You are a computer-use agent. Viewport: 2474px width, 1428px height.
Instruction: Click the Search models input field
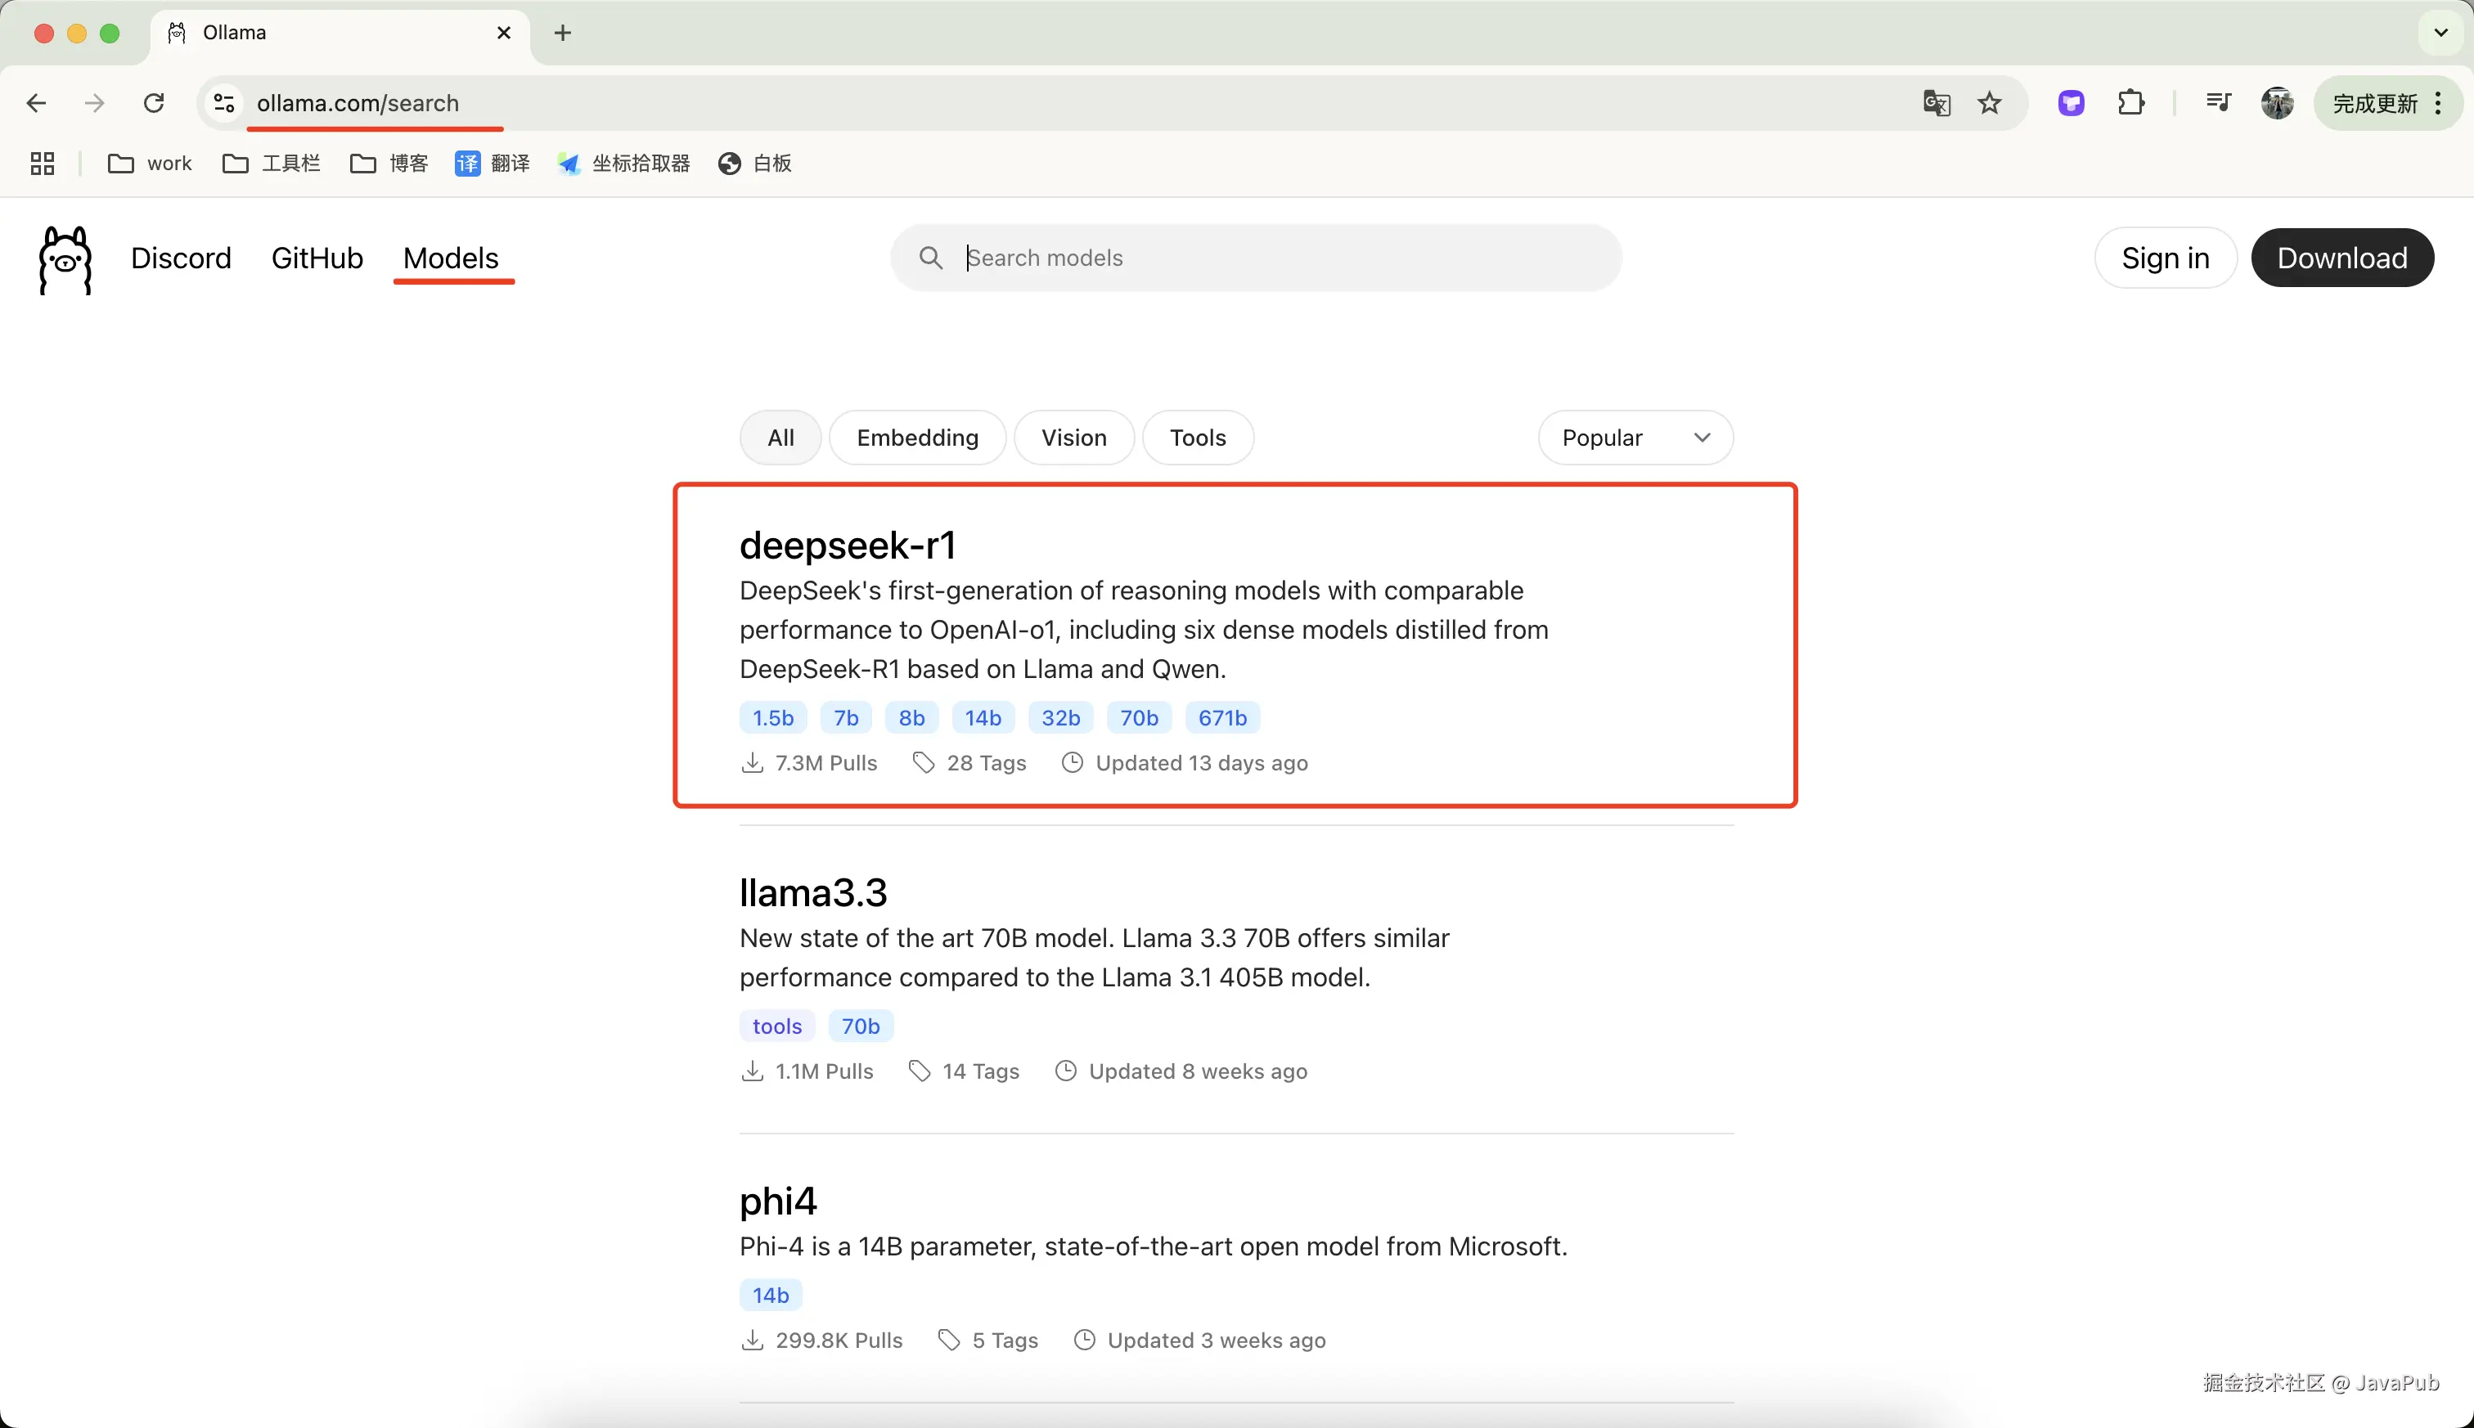click(x=1275, y=258)
